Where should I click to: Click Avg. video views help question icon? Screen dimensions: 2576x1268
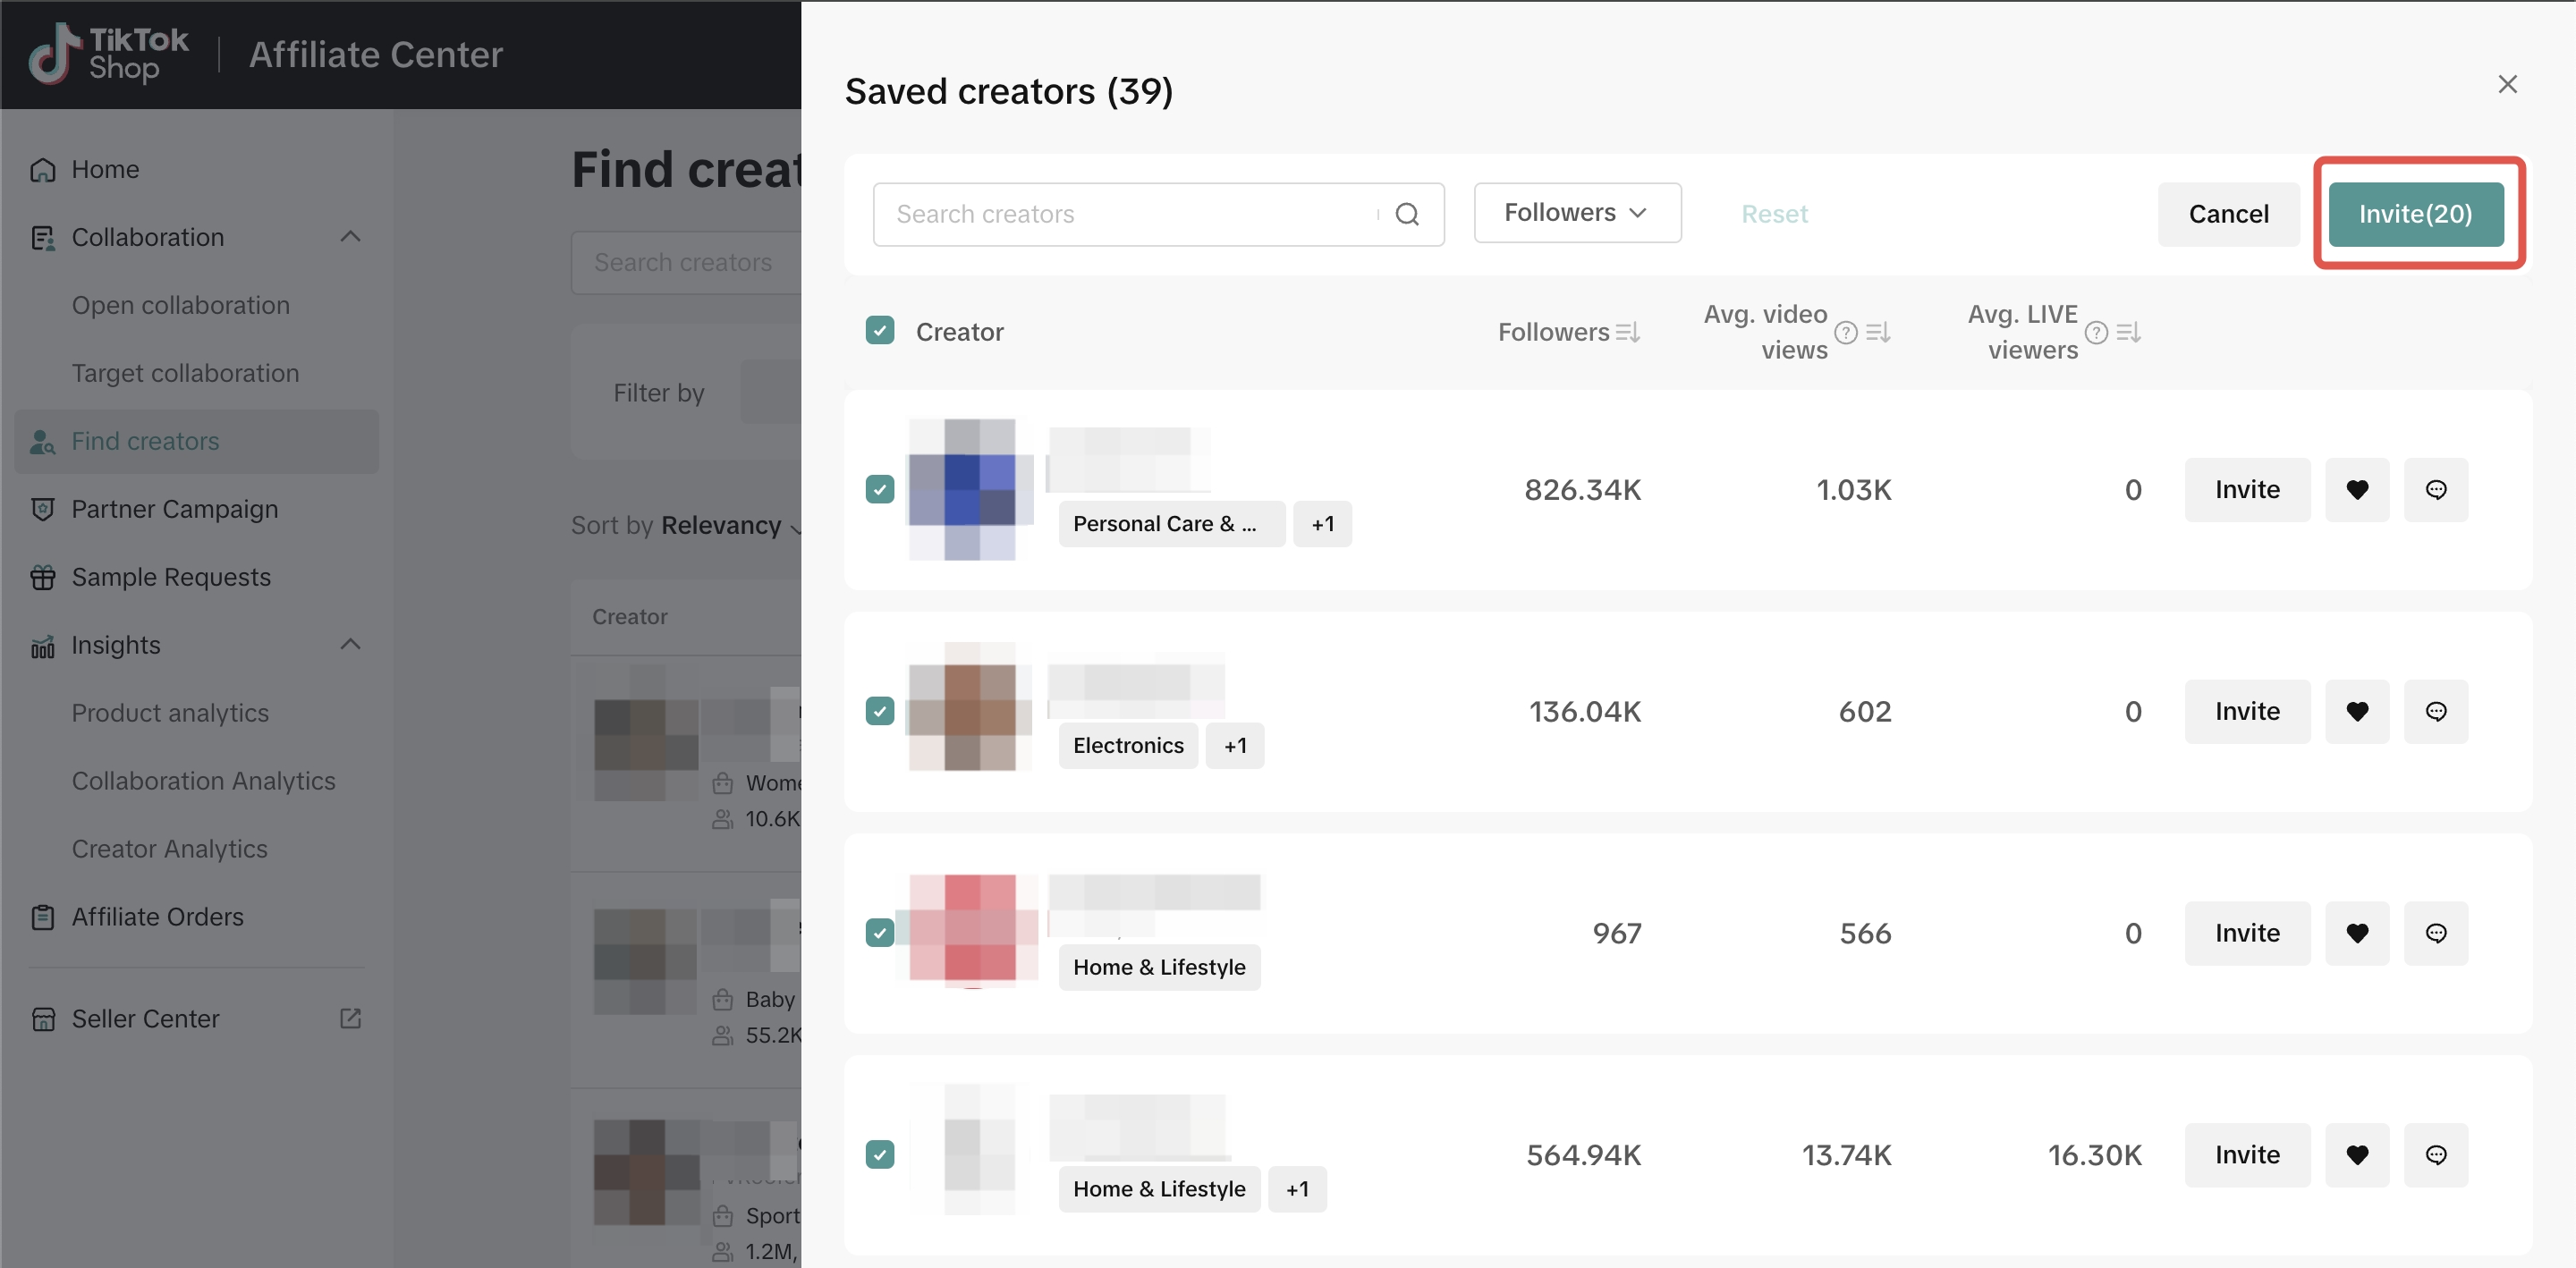(x=1846, y=332)
